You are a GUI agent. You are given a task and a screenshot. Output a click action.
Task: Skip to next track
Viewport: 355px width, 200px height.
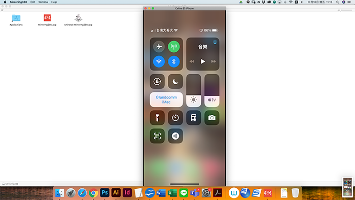click(214, 61)
